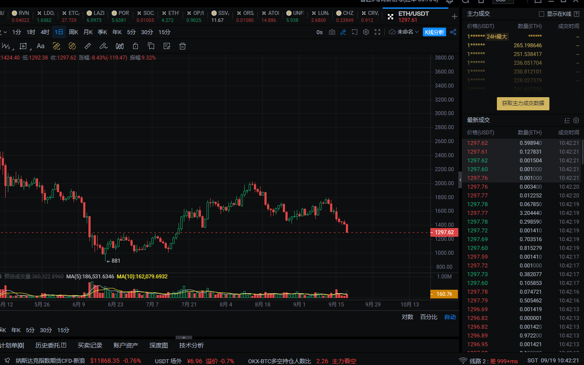
Task: Select the second yellow circular ruler tool
Action: click(72, 46)
